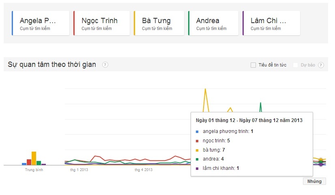Viewport: 335px width, 195px height.
Task: Enable the "Dự báo" checkbox
Action: point(296,65)
